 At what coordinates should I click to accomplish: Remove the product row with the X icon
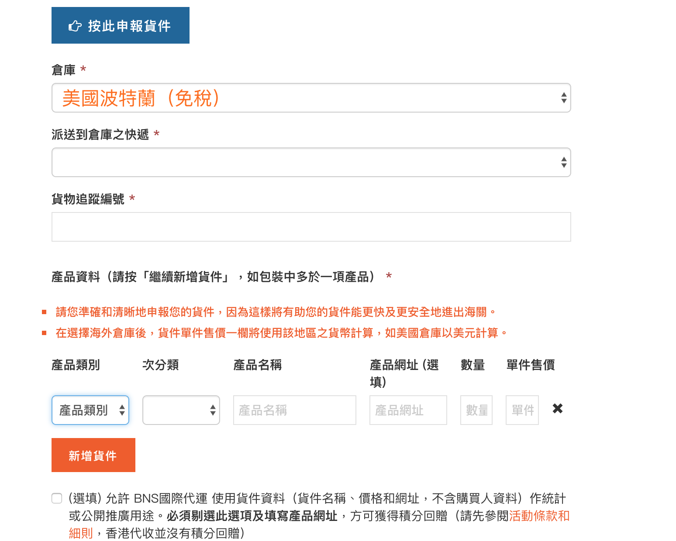[557, 409]
